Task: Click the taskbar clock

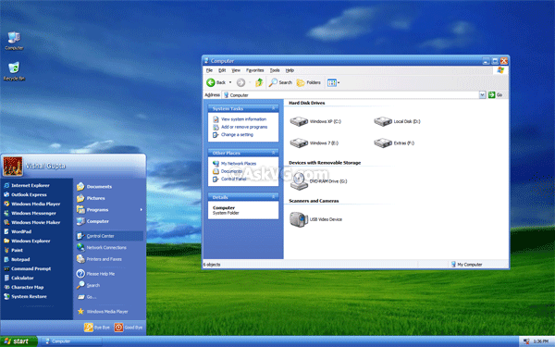Action: 541,341
